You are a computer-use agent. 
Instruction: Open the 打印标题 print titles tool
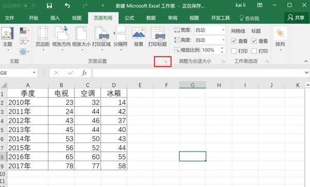[x=158, y=37]
